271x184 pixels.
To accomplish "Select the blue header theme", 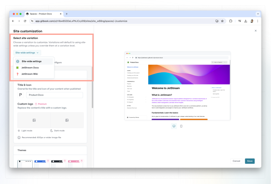I will pyautogui.click(x=42, y=164).
